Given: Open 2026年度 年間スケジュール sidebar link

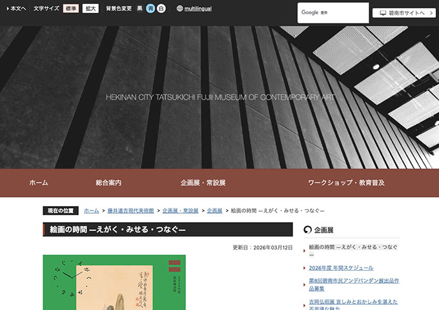Looking at the screenshot, I should [341, 268].
